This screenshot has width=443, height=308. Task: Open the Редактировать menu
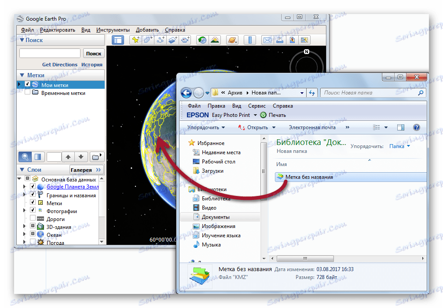58,30
